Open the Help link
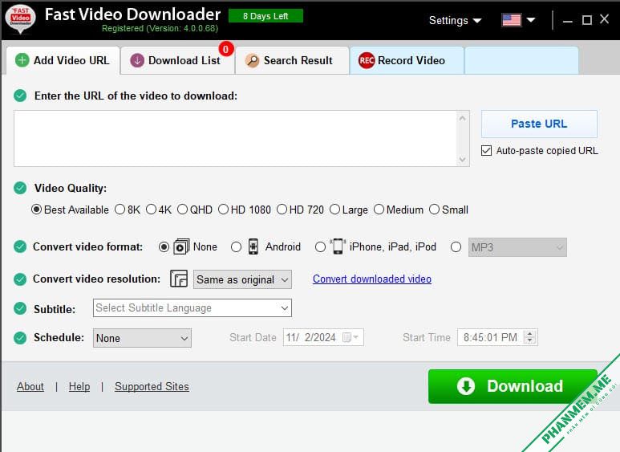The width and height of the screenshot is (620, 452). 79,386
